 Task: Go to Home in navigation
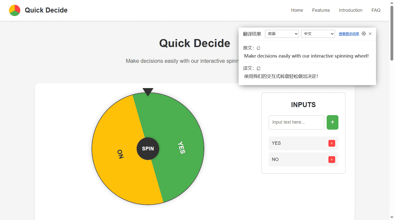[297, 10]
